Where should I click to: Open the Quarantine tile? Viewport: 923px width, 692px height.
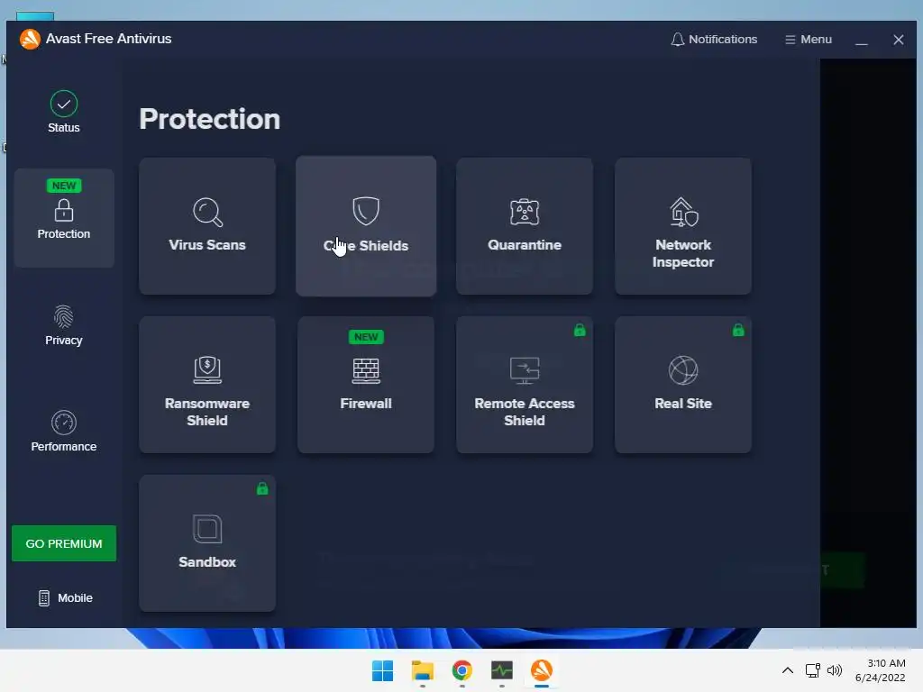(525, 226)
